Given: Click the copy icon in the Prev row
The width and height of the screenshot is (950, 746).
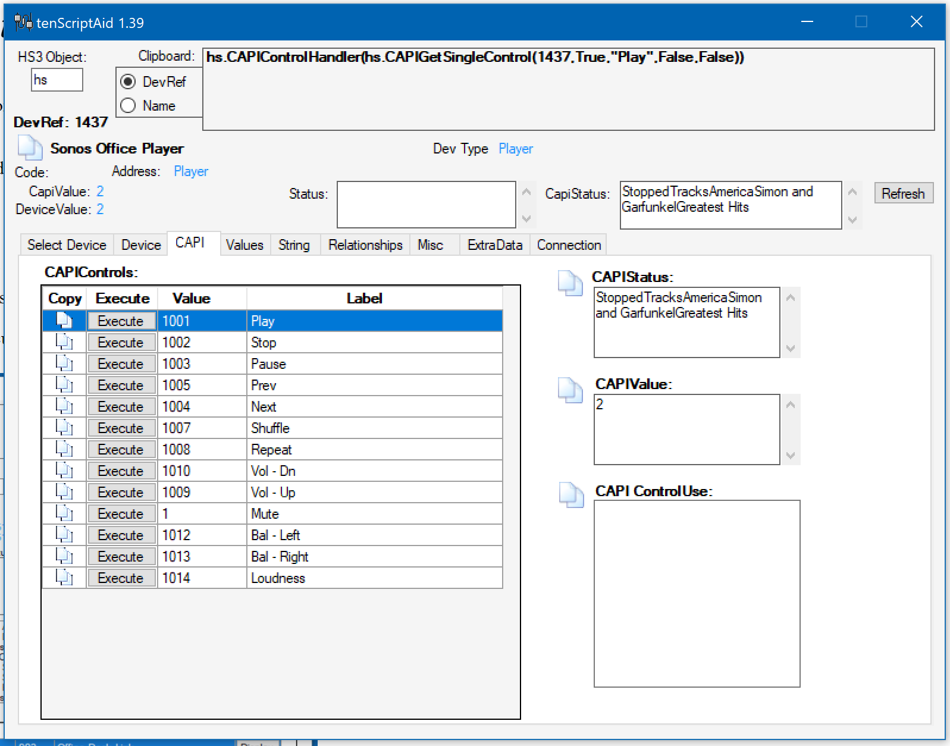Looking at the screenshot, I should [64, 385].
